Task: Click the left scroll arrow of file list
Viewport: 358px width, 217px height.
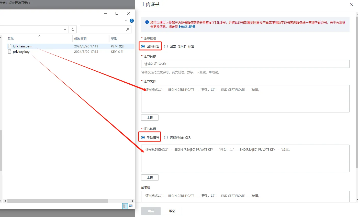Action: pos(5,201)
